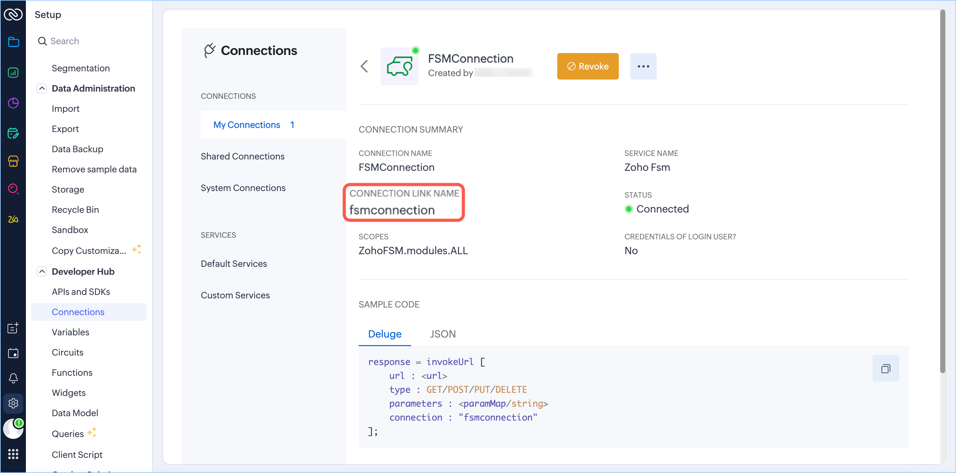Click the Zia assistant icon
Image resolution: width=956 pixels, height=473 pixels.
coord(13,219)
